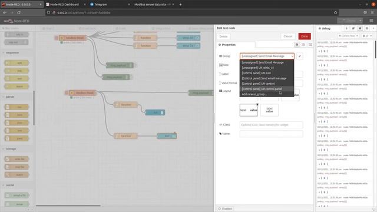Select the batch node in palette

[16, 87]
